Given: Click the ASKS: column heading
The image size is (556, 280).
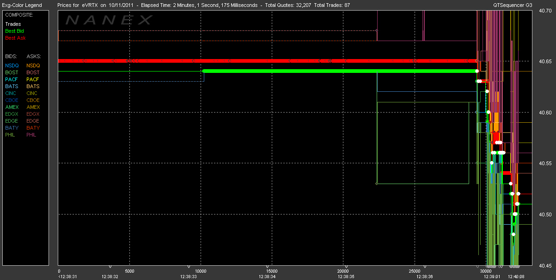Looking at the screenshot, I should (33, 56).
